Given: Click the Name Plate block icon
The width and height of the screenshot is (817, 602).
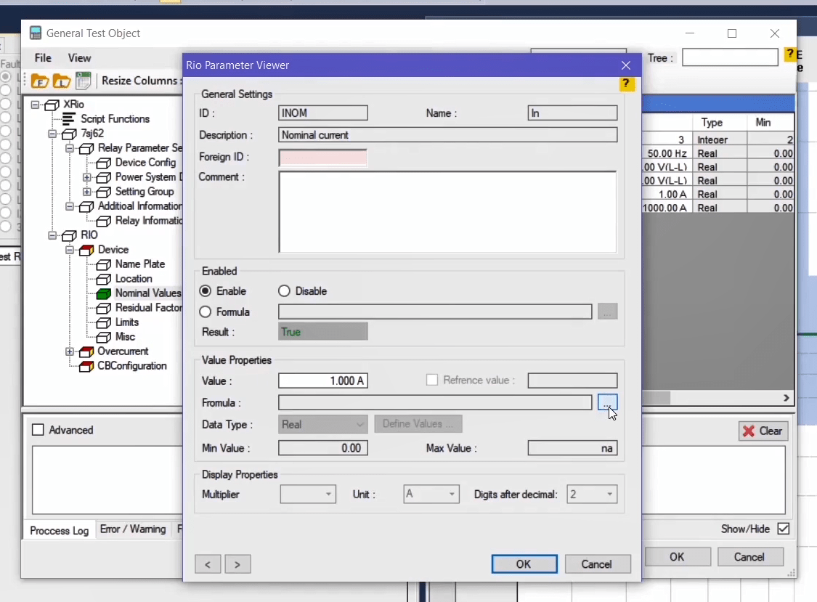Looking at the screenshot, I should click(103, 265).
